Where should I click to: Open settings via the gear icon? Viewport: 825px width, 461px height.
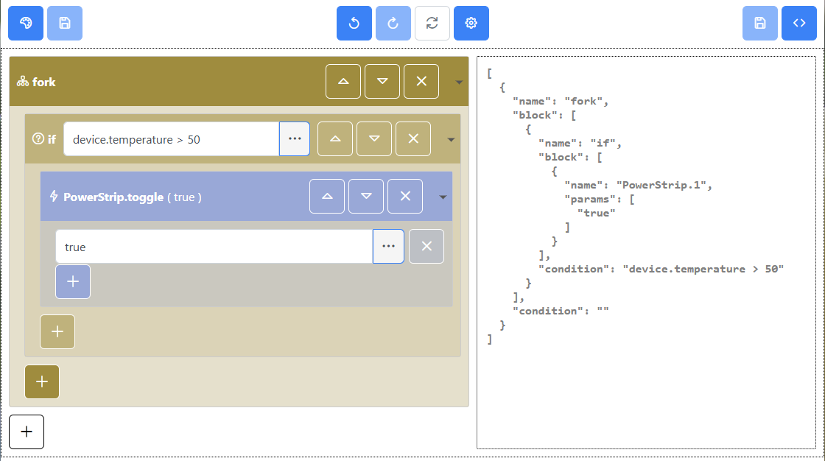[471, 23]
